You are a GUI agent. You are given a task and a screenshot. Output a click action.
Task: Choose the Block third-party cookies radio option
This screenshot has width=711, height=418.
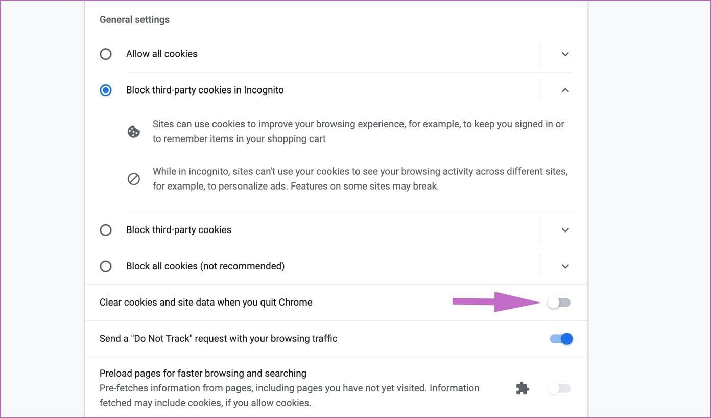106,230
